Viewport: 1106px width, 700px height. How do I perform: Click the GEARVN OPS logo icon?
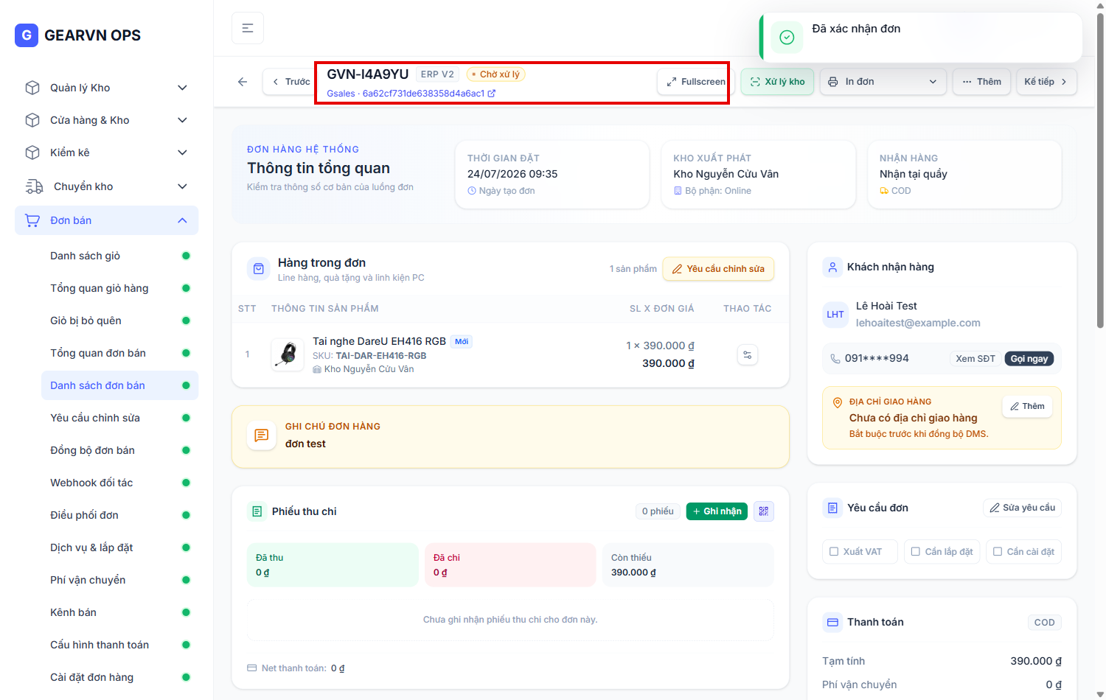coord(27,35)
